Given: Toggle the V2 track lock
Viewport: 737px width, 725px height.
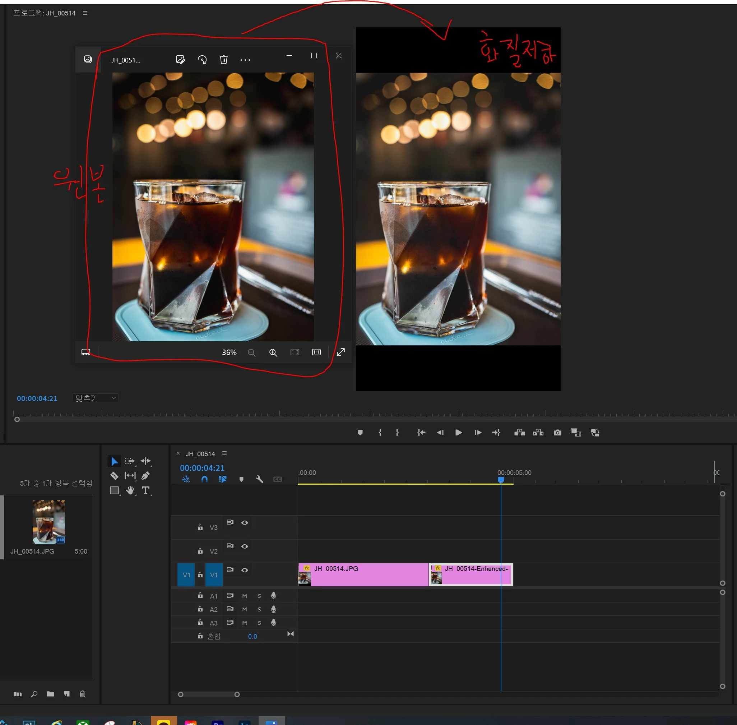Looking at the screenshot, I should 200,551.
